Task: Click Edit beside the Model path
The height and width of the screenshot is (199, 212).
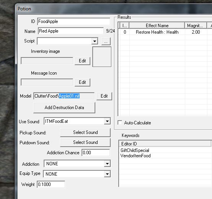Action: click(104, 96)
